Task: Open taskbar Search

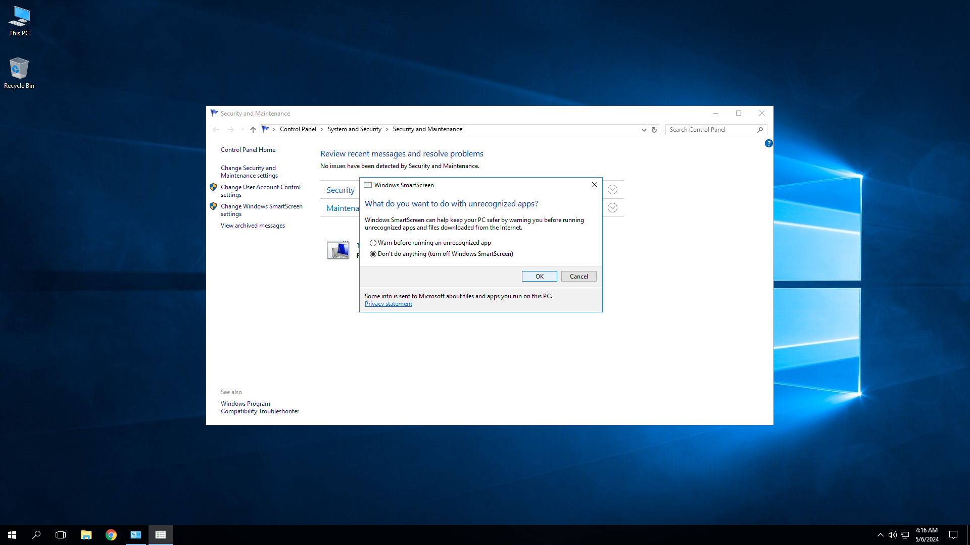Action: (36, 535)
